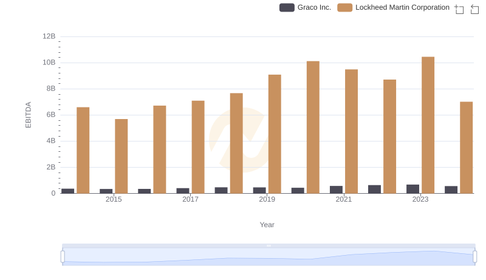Click the left data zoom slider handle

(63, 256)
